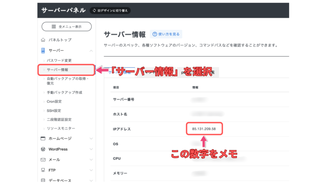Open the Cron設定 menu item

(x=54, y=101)
